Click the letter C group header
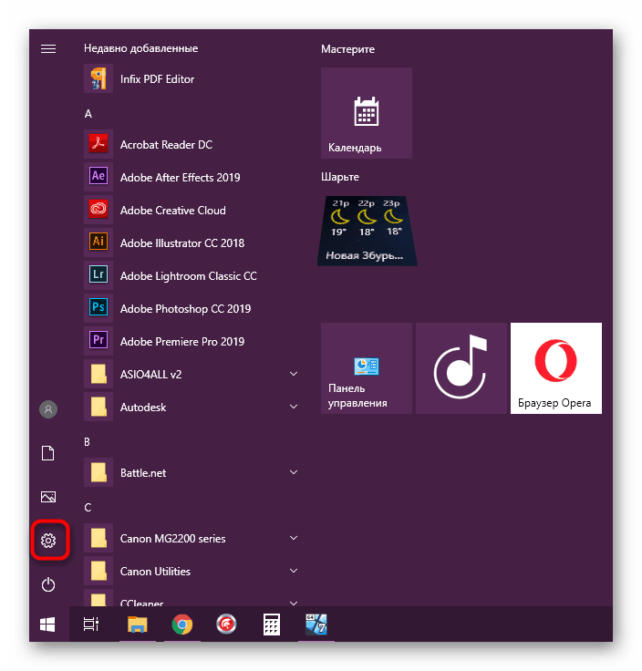This screenshot has width=642, height=671. tap(88, 508)
